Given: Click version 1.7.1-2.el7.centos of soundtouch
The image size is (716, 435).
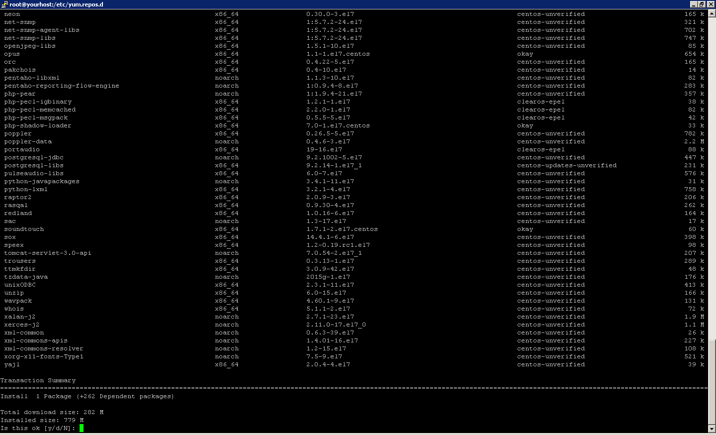Looking at the screenshot, I should coord(342,229).
